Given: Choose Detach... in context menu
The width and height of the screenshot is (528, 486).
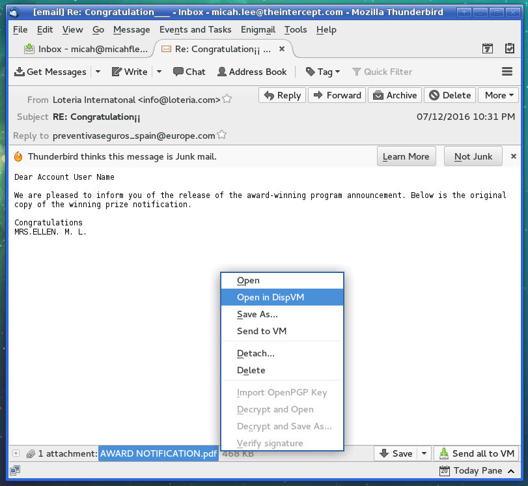Looking at the screenshot, I should coord(282,353).
